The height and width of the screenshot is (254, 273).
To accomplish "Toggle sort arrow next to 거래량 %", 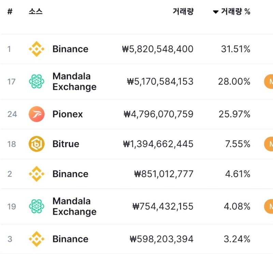I will pyautogui.click(x=216, y=12).
